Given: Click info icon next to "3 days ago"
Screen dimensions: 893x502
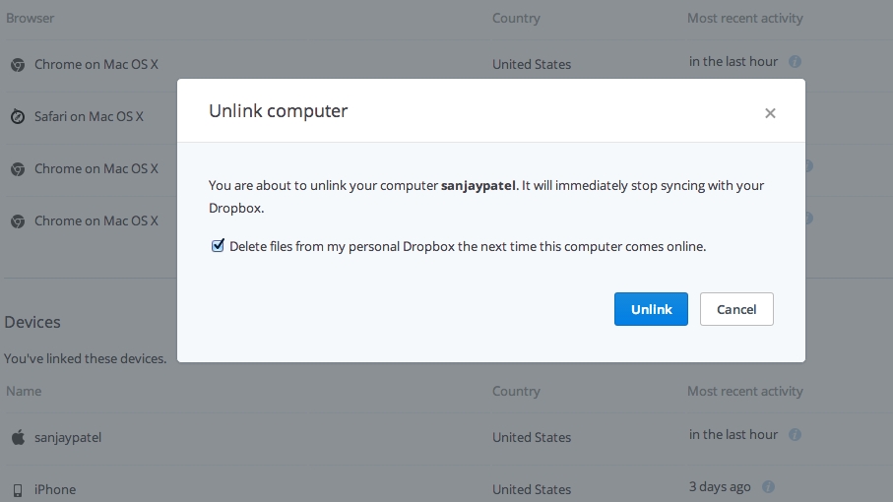Looking at the screenshot, I should point(768,486).
